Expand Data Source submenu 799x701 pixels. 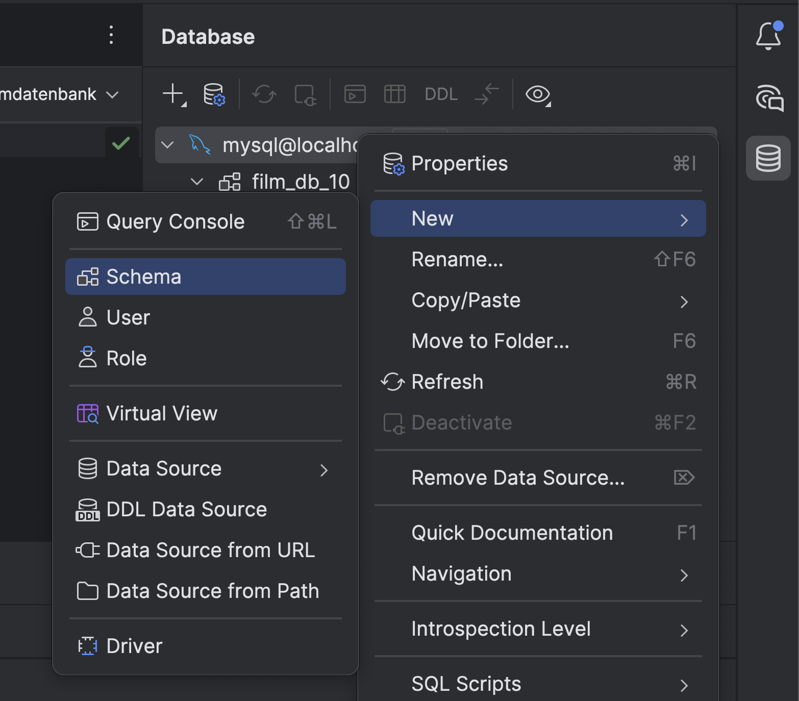click(206, 468)
